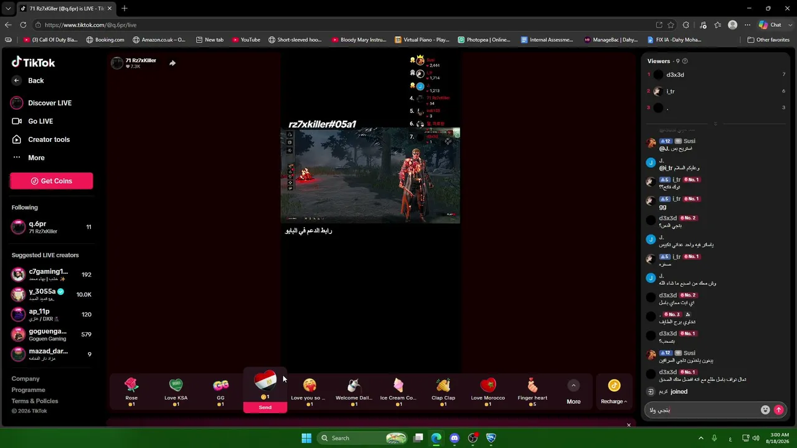Viewport: 797px width, 448px height.
Task: Click the browser back arrow
Action: pos(8,25)
